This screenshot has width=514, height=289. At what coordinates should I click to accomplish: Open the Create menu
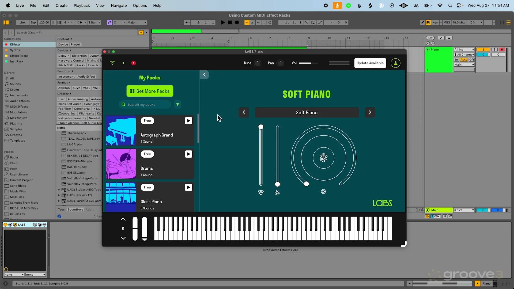[61, 5]
